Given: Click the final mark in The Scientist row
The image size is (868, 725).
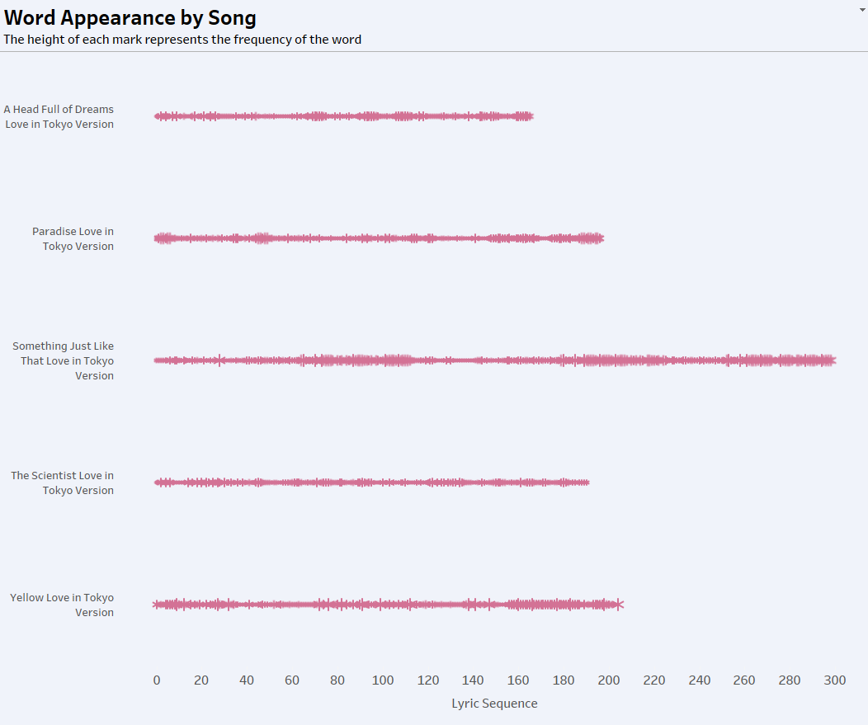Looking at the screenshot, I should 586,483.
